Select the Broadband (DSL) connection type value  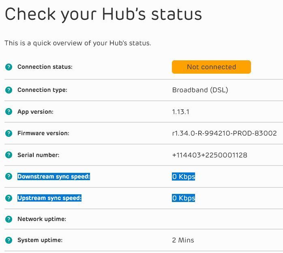pyautogui.click(x=200, y=90)
